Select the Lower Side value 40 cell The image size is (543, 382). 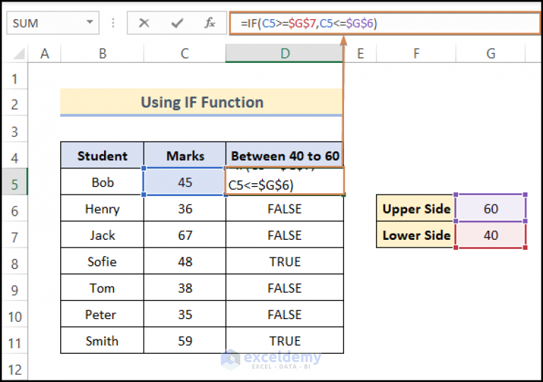(491, 236)
